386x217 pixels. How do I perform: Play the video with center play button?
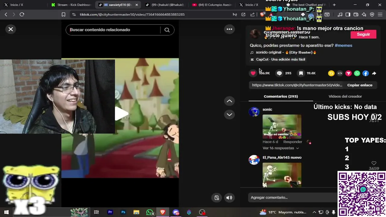point(122,114)
